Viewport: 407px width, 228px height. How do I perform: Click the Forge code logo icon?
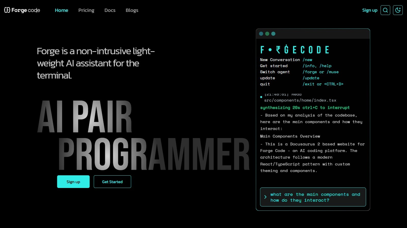pos(7,10)
